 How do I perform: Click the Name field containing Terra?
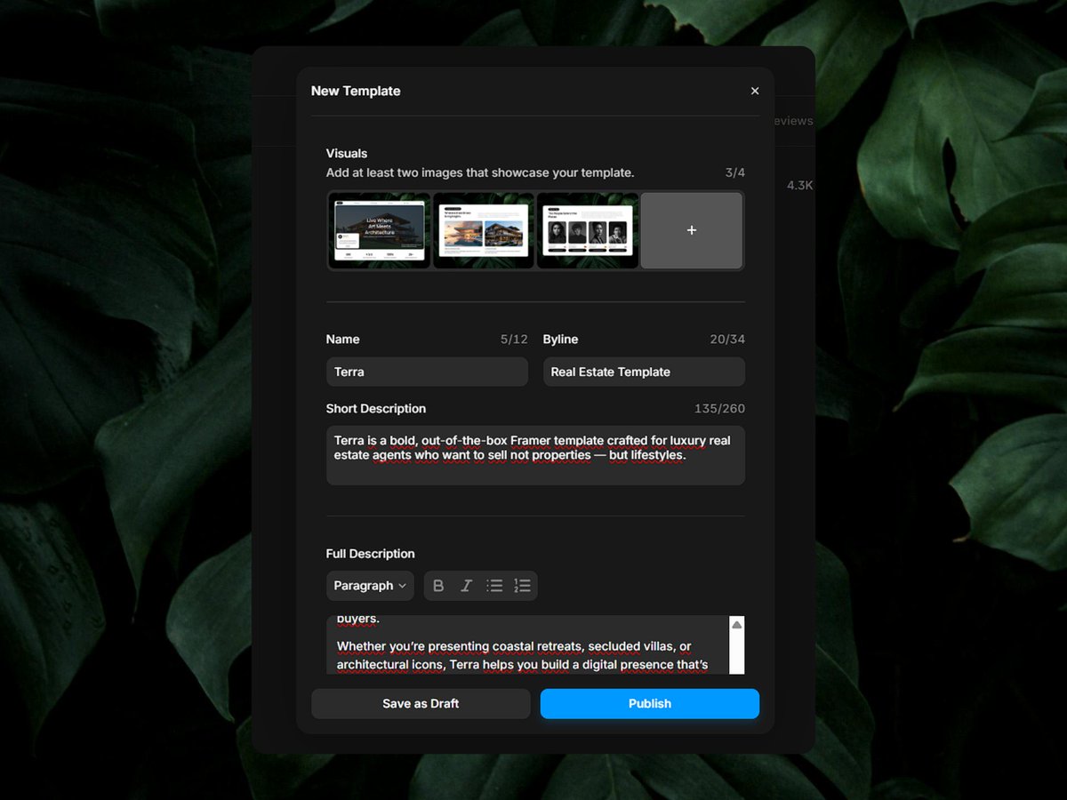coord(427,372)
